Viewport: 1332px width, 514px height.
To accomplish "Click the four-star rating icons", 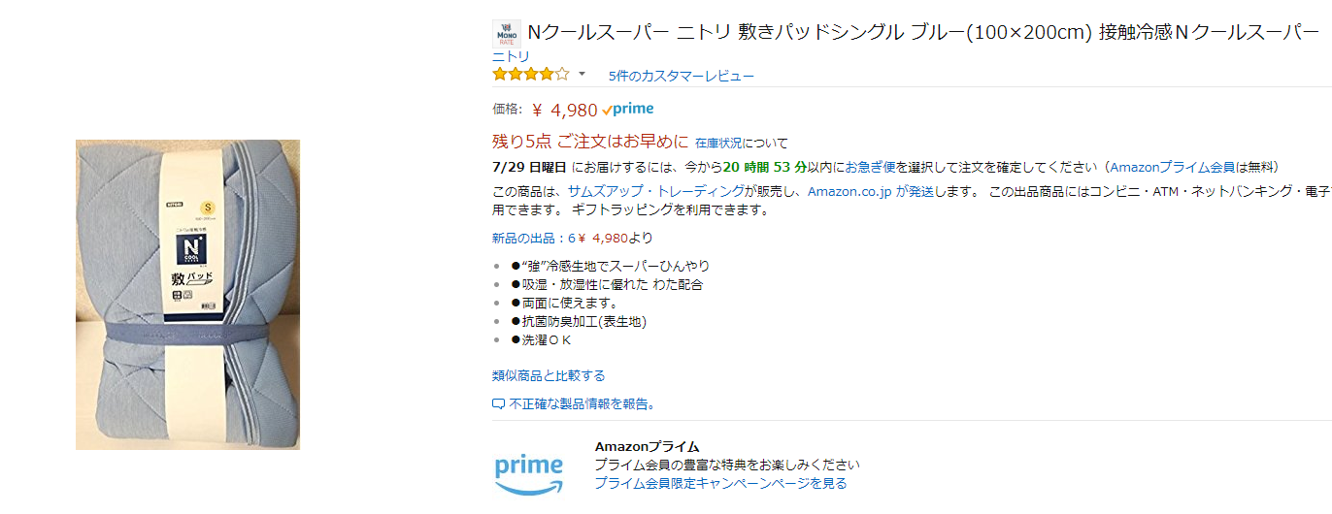I will click(530, 75).
